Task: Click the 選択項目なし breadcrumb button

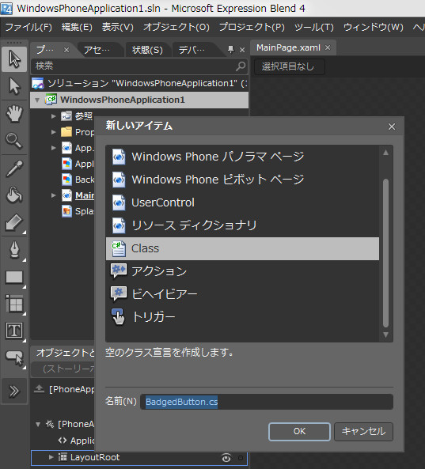Action: (x=289, y=66)
